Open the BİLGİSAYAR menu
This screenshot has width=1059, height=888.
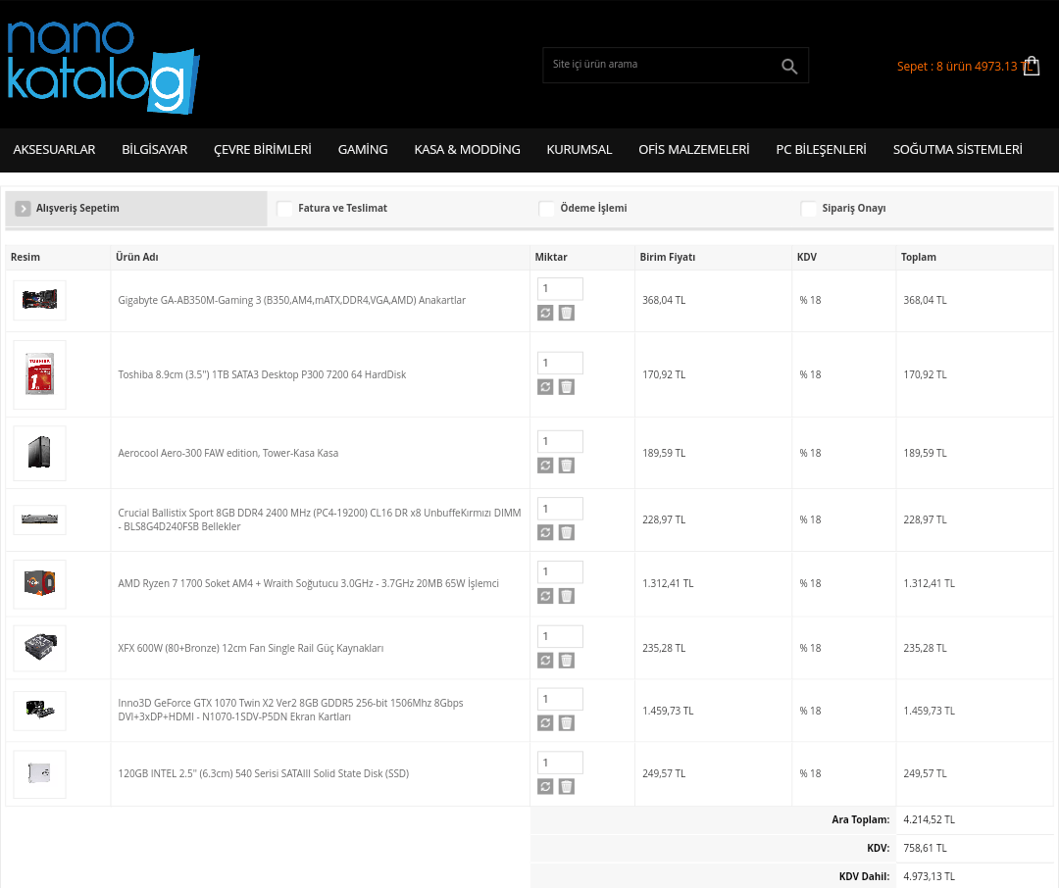click(155, 150)
